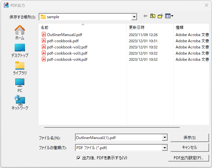The width and height of the screenshot is (212, 168).
Task: Click the PDF出力 app icon in title bar
Action: tap(6, 5)
